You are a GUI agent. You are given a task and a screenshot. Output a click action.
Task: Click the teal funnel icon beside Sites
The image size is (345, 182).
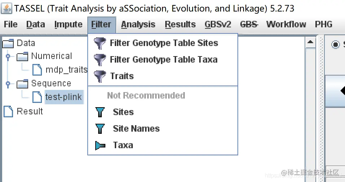coord(100,112)
